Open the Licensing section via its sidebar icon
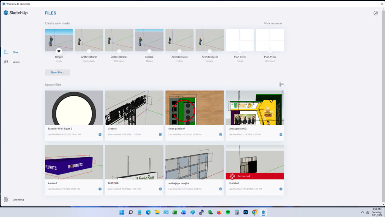Image resolution: width=385 pixels, height=217 pixels. (x=6, y=199)
